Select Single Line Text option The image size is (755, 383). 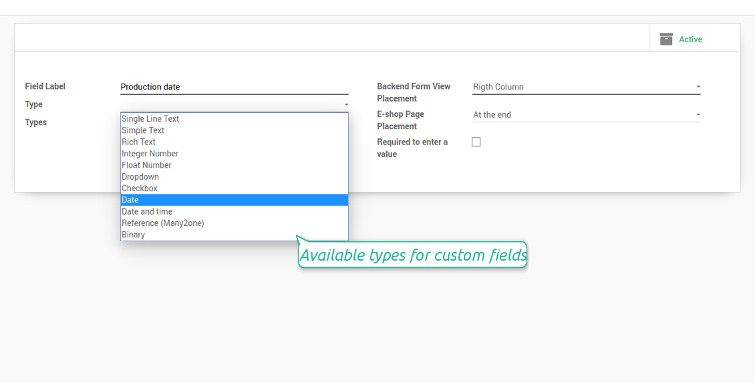[x=234, y=118]
